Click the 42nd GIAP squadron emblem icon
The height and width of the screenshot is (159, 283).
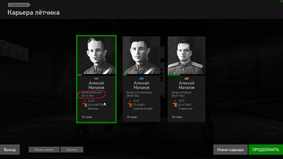(x=175, y=105)
